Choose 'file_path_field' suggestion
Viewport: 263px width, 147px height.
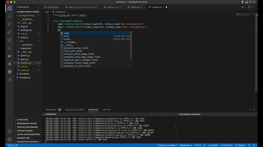95,51
